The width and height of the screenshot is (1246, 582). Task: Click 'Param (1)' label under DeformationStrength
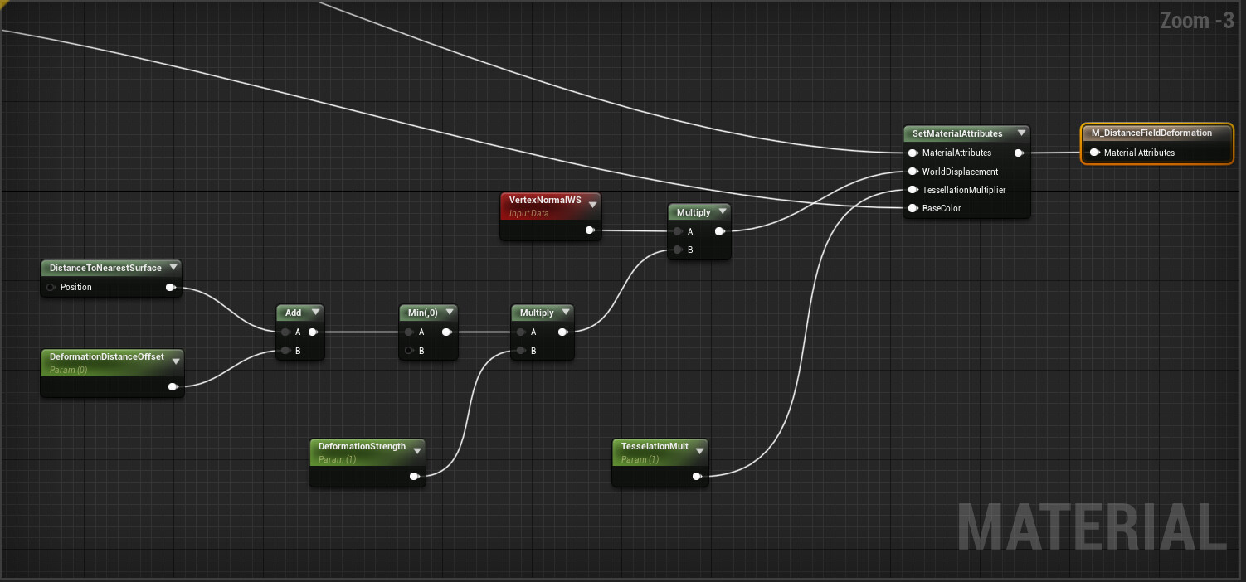[337, 459]
